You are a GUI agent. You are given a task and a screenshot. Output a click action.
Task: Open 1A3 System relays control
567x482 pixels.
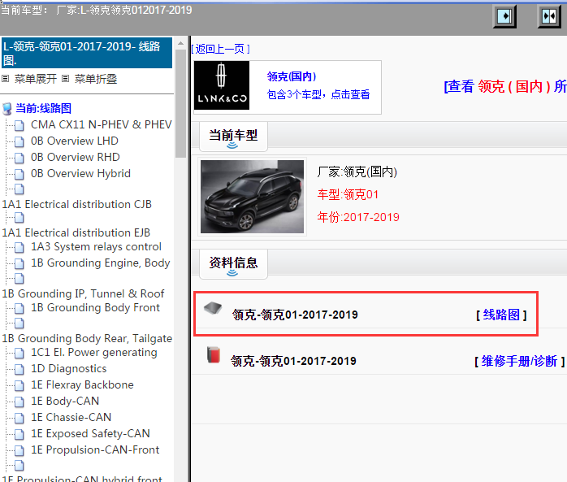96,246
